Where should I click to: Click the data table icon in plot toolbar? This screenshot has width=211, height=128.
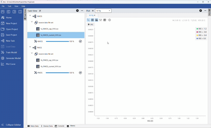(105, 20)
